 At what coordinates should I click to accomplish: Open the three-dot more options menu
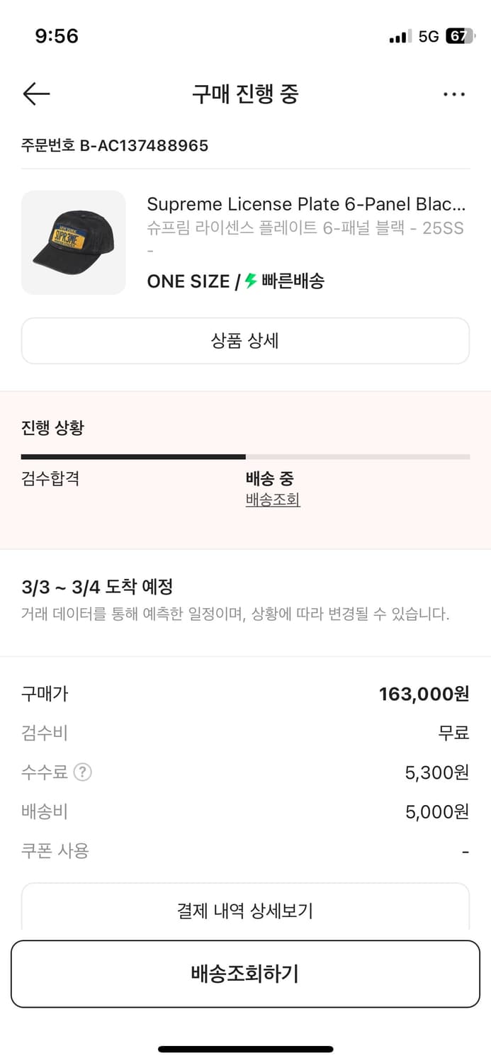pyautogui.click(x=454, y=94)
